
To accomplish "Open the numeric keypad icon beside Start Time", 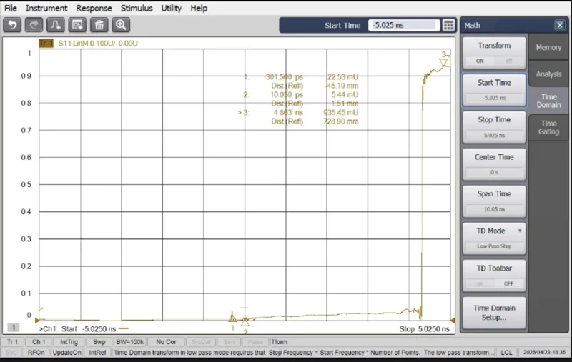I will [x=448, y=25].
